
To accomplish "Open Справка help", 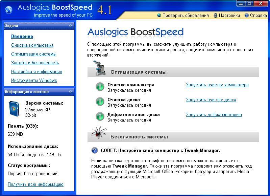I will pos(258,15).
